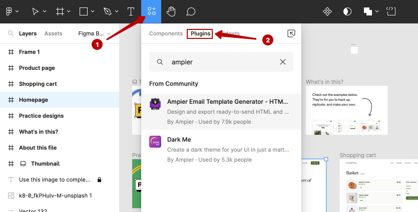
Task: Select the Thumbnail layer
Action: point(60,164)
